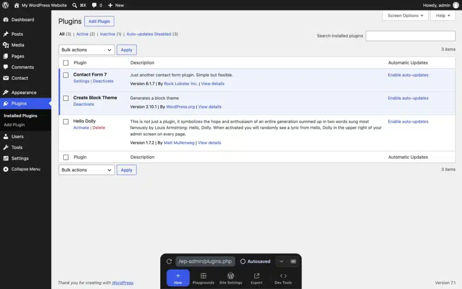Expand the Help panel
The image size is (462, 289).
coord(443,16)
